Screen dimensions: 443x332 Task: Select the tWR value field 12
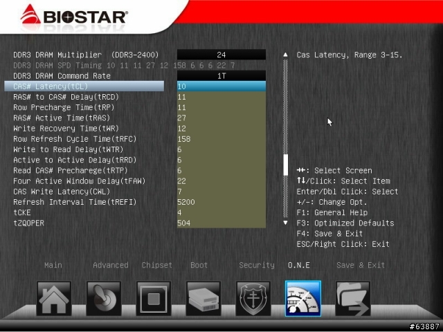tap(221, 129)
